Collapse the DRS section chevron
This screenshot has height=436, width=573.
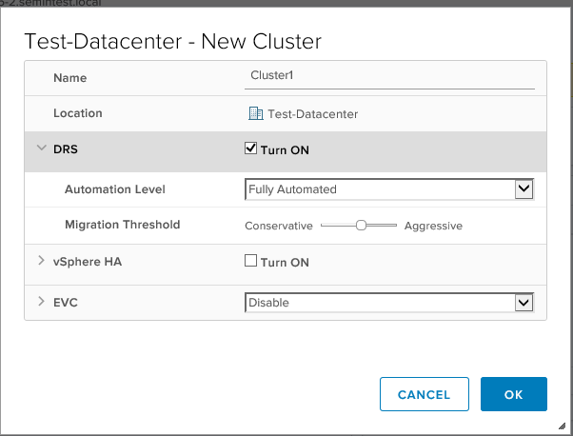40,149
